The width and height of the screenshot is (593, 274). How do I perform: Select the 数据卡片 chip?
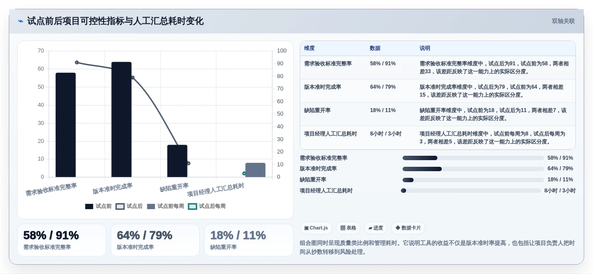click(x=408, y=228)
